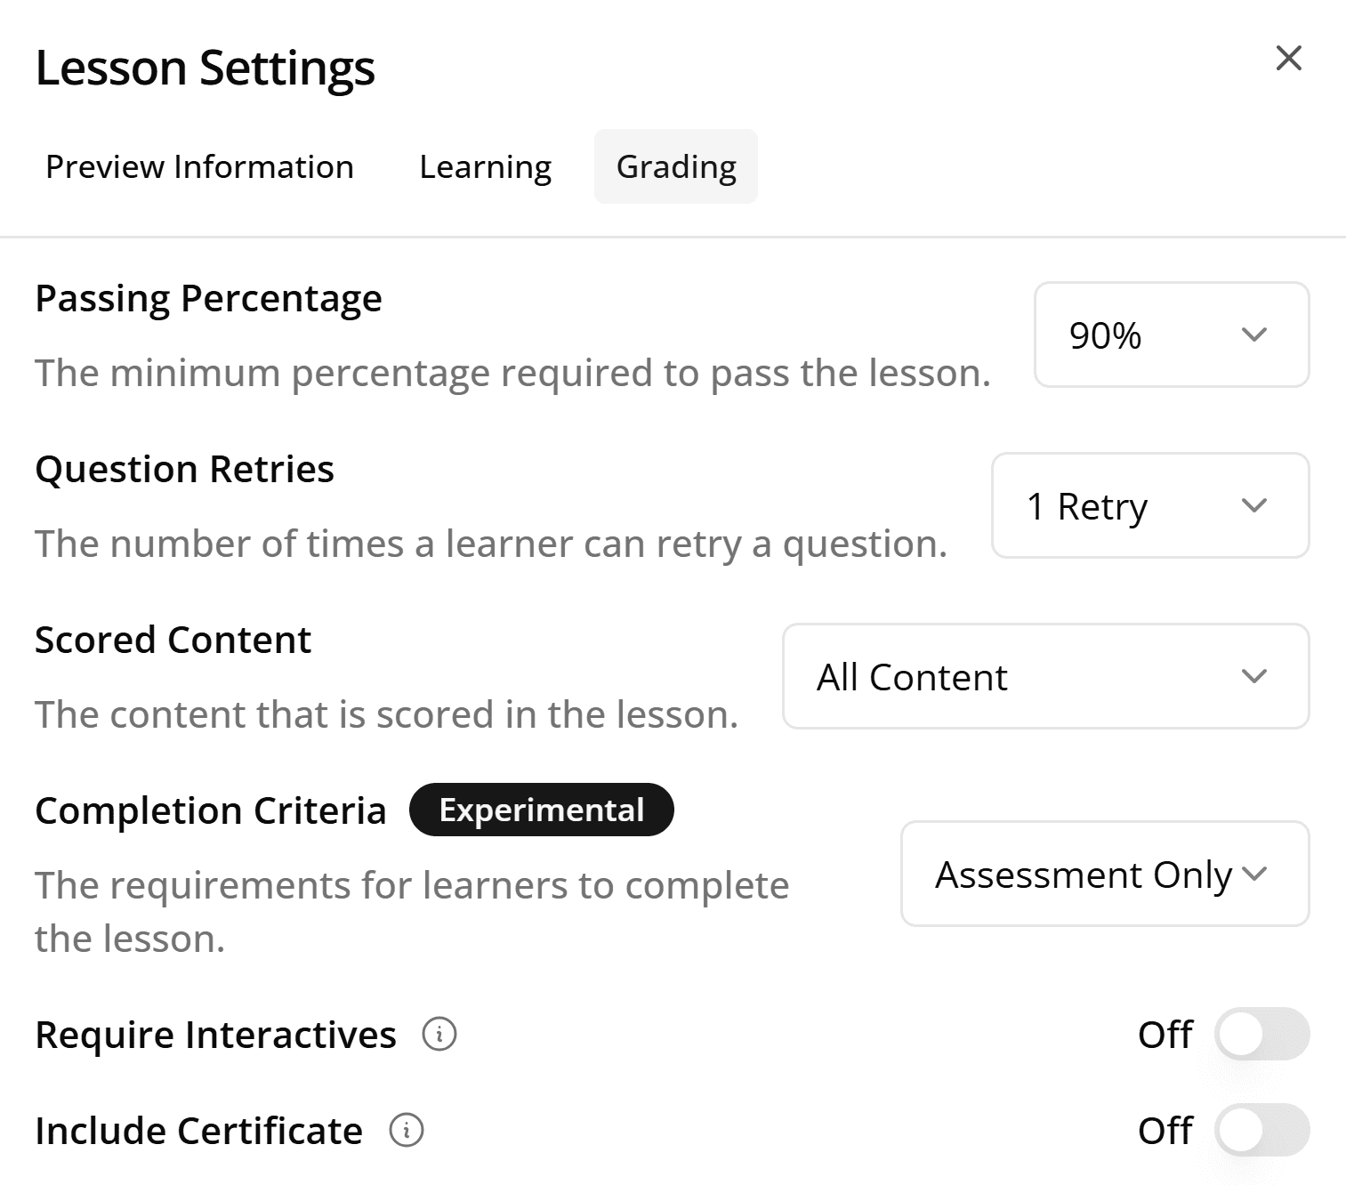Expand the 1 Retry dropdown

coord(1149,506)
